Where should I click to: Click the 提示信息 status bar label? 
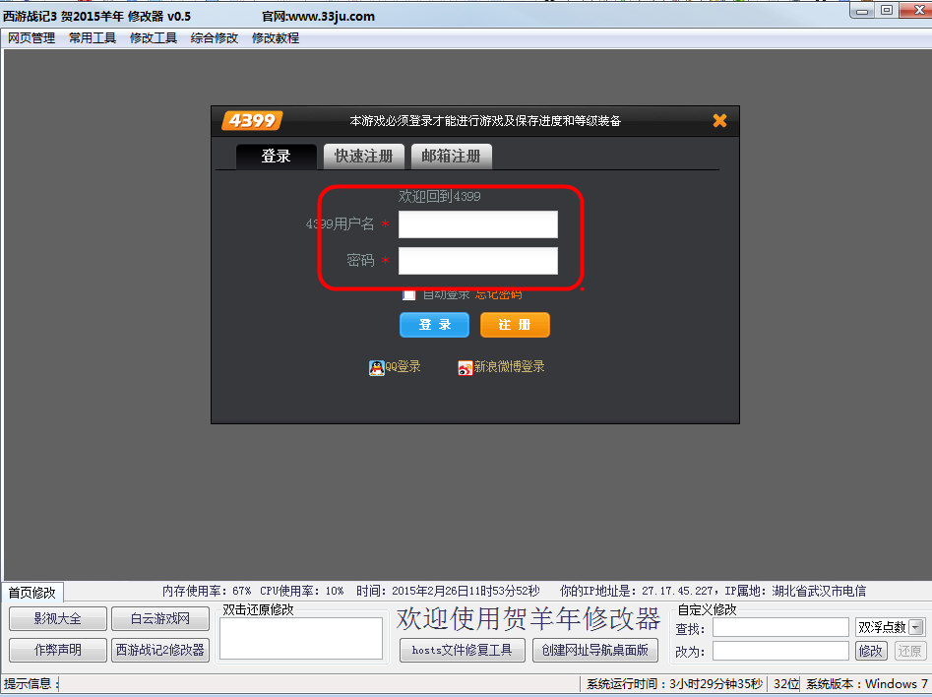point(30,684)
